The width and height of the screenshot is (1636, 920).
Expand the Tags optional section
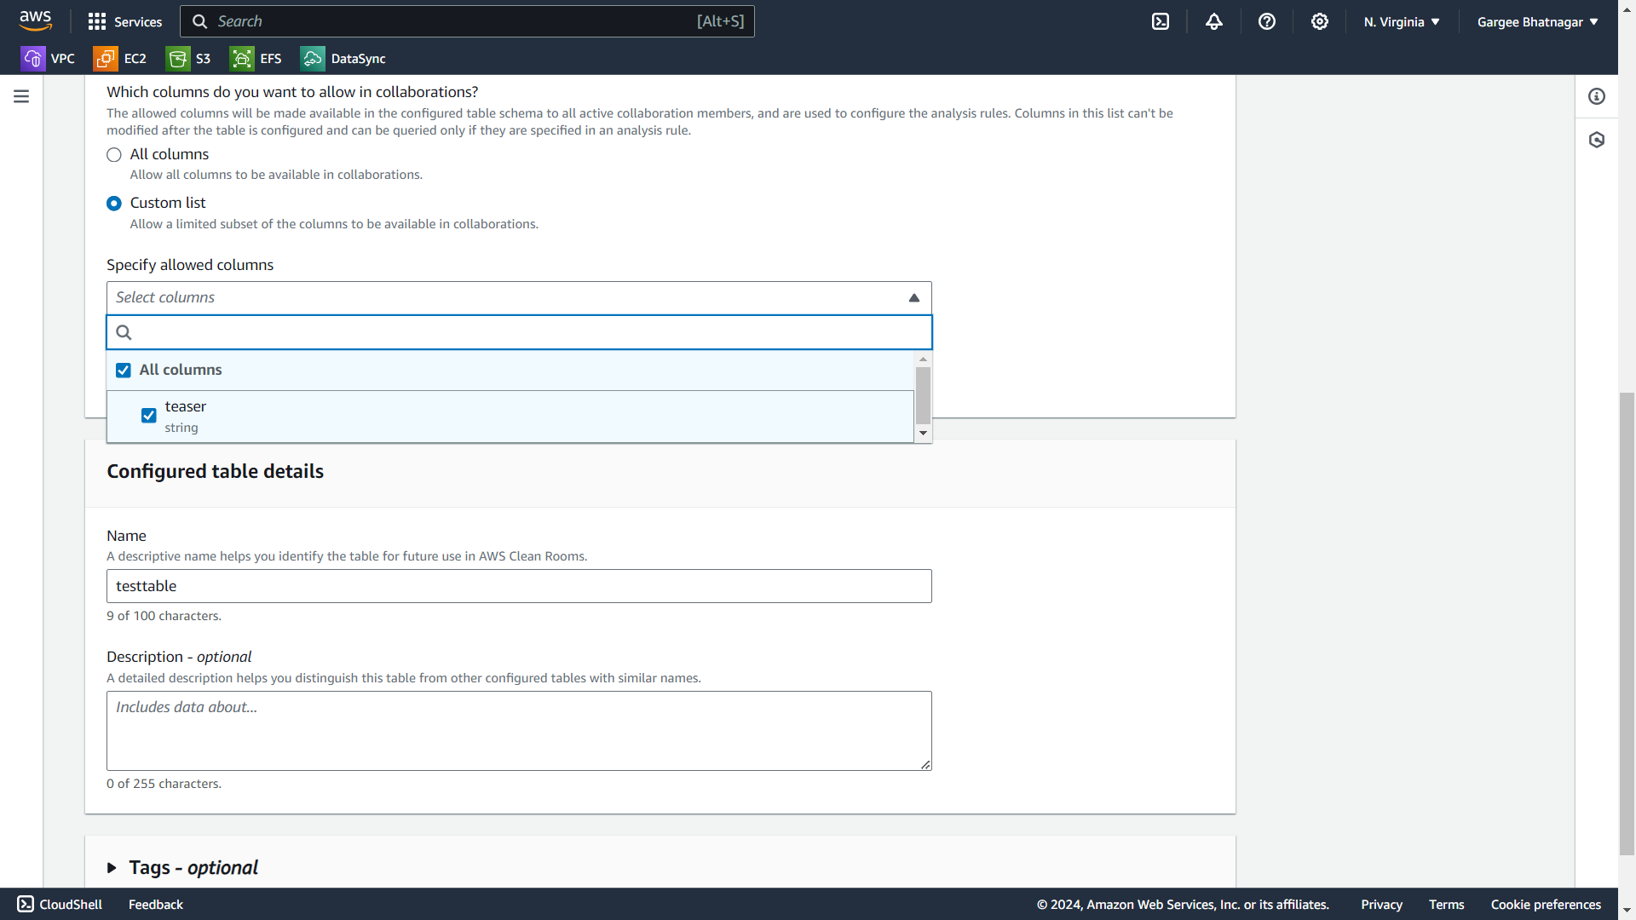click(112, 868)
